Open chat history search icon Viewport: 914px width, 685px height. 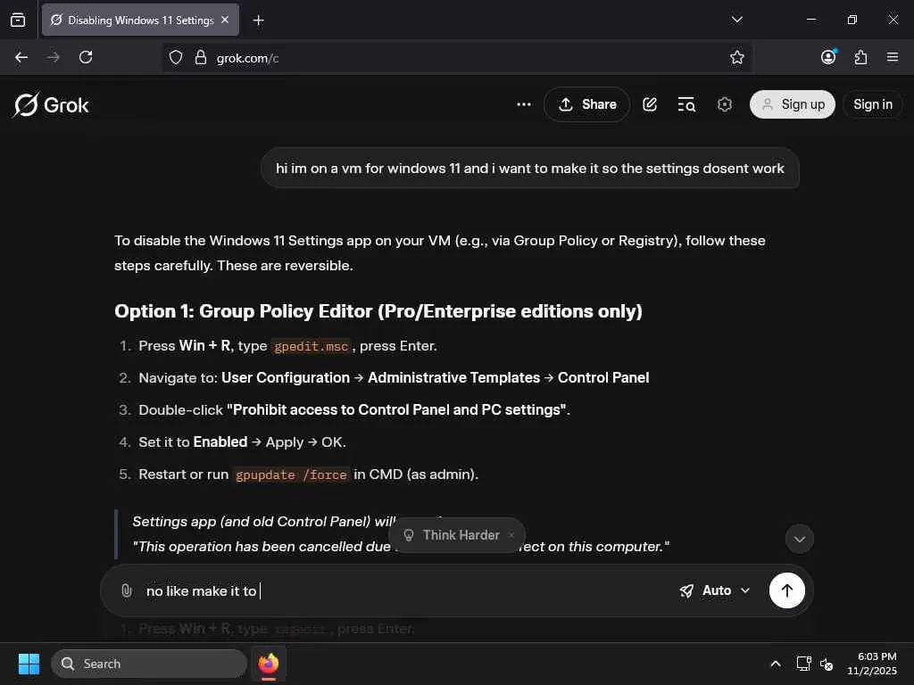pyautogui.click(x=686, y=104)
